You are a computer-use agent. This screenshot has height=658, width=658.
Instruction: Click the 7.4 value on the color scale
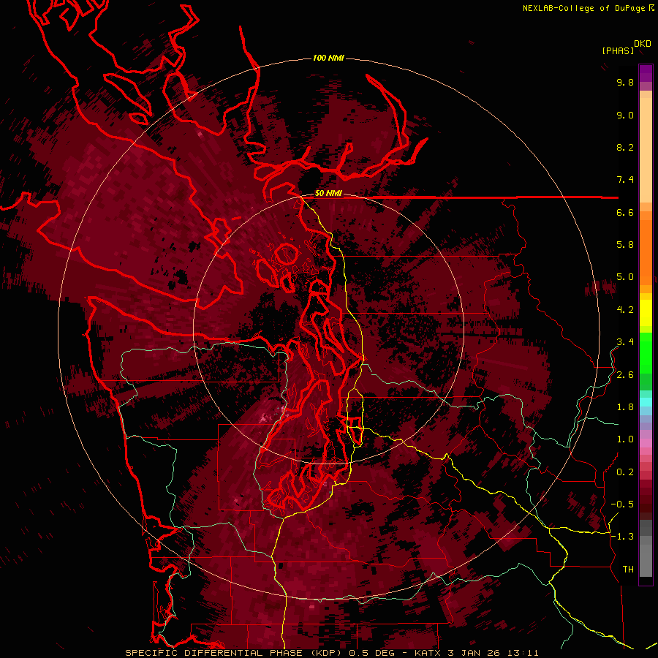pyautogui.click(x=625, y=180)
